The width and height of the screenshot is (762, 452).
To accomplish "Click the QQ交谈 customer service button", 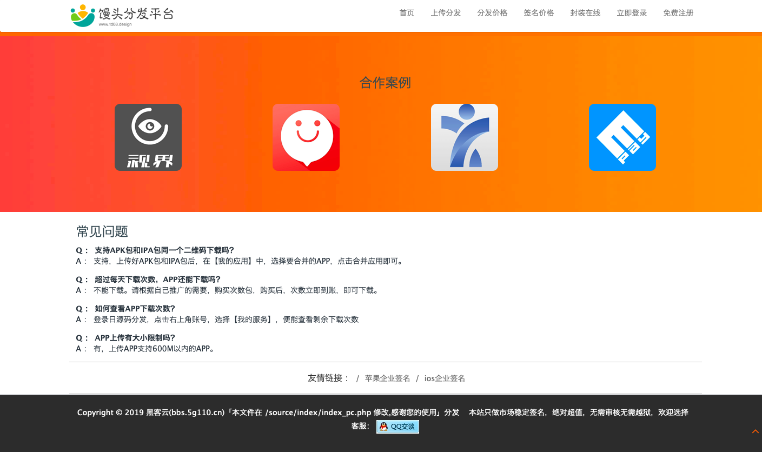I will (x=397, y=427).
